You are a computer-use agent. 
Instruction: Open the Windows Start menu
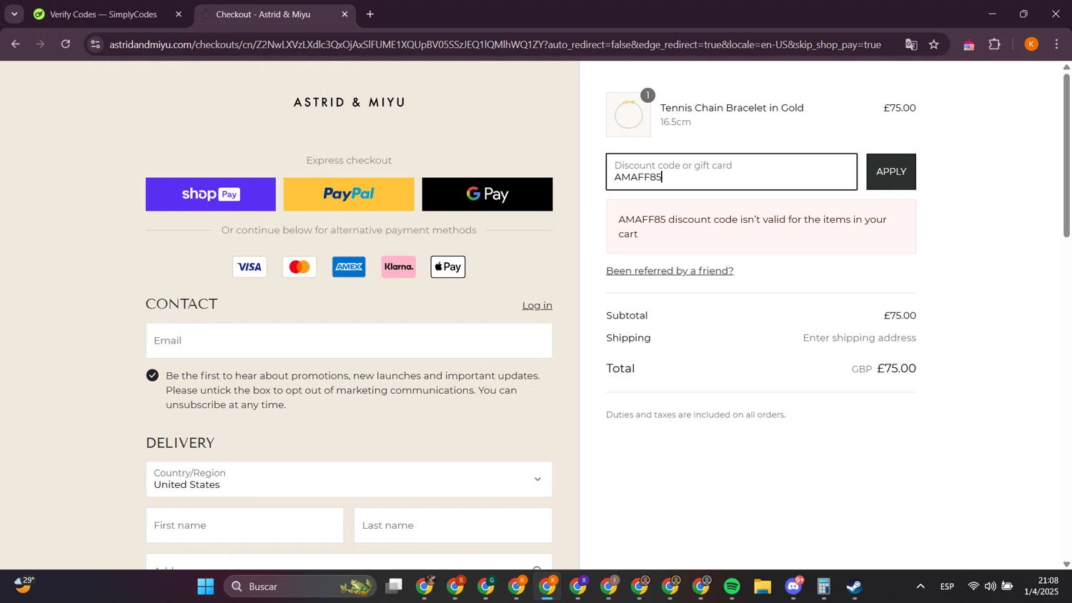pos(206,587)
